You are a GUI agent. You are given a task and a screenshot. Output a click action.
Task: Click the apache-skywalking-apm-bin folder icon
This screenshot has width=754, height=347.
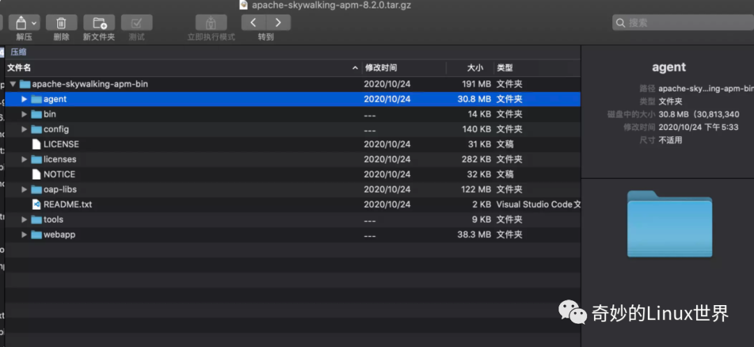tap(25, 84)
